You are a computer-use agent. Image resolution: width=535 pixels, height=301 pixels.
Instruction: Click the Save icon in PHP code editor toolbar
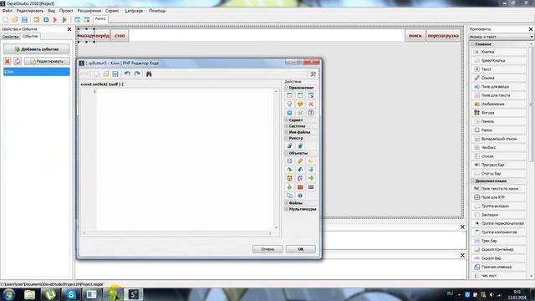coord(115,74)
